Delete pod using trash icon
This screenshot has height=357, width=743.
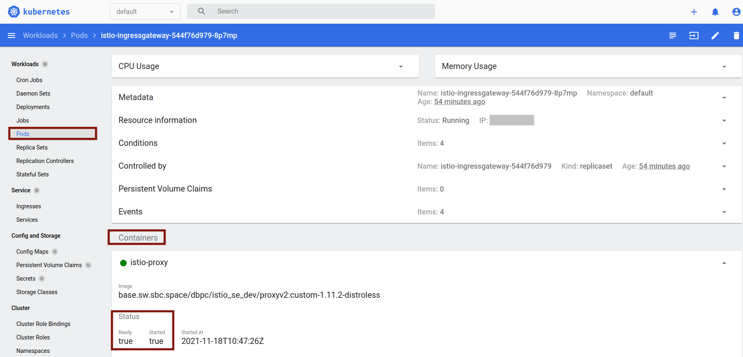pos(736,36)
